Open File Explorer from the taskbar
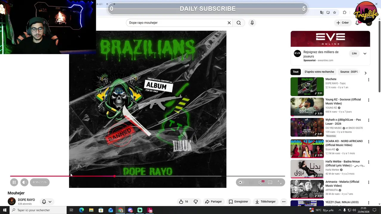The width and height of the screenshot is (381, 214). 91,210
